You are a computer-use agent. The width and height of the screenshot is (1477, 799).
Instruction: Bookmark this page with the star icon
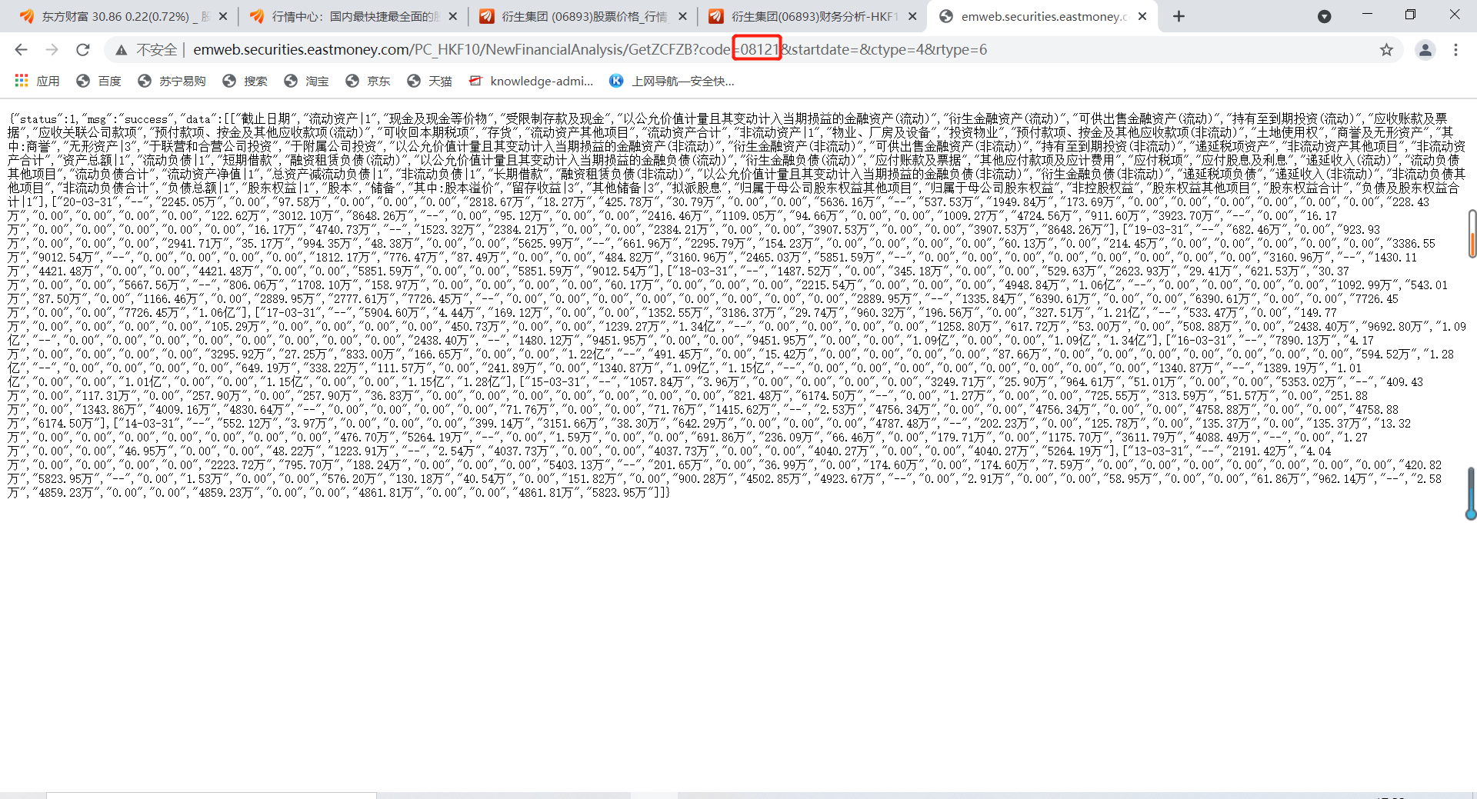(1386, 50)
